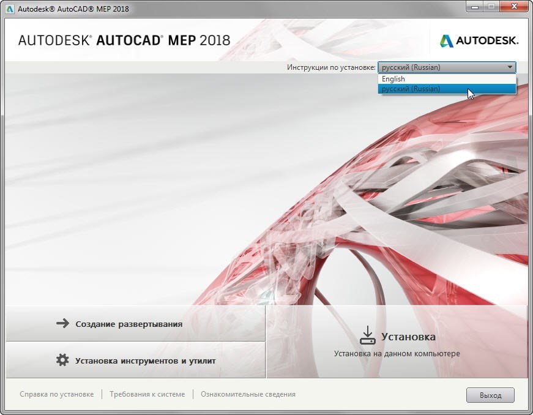Screen dimensions: 533x415
Task: Open the installation language dropdown
Action: point(447,67)
